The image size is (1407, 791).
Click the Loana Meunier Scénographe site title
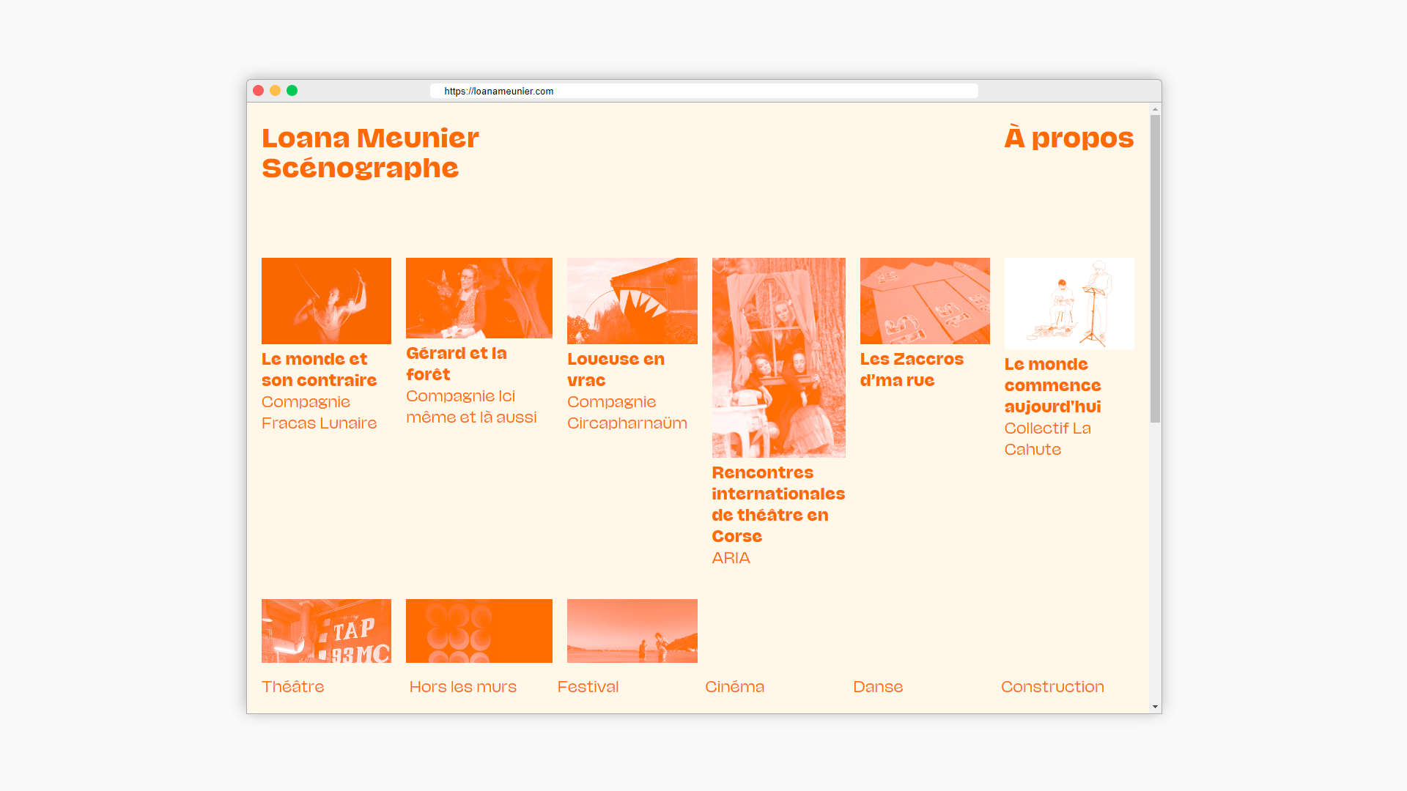coord(370,152)
